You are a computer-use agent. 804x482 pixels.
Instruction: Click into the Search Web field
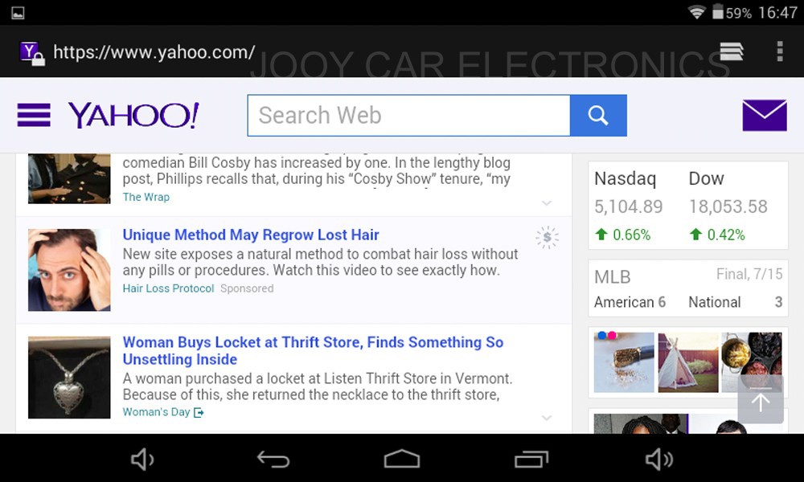click(x=408, y=116)
